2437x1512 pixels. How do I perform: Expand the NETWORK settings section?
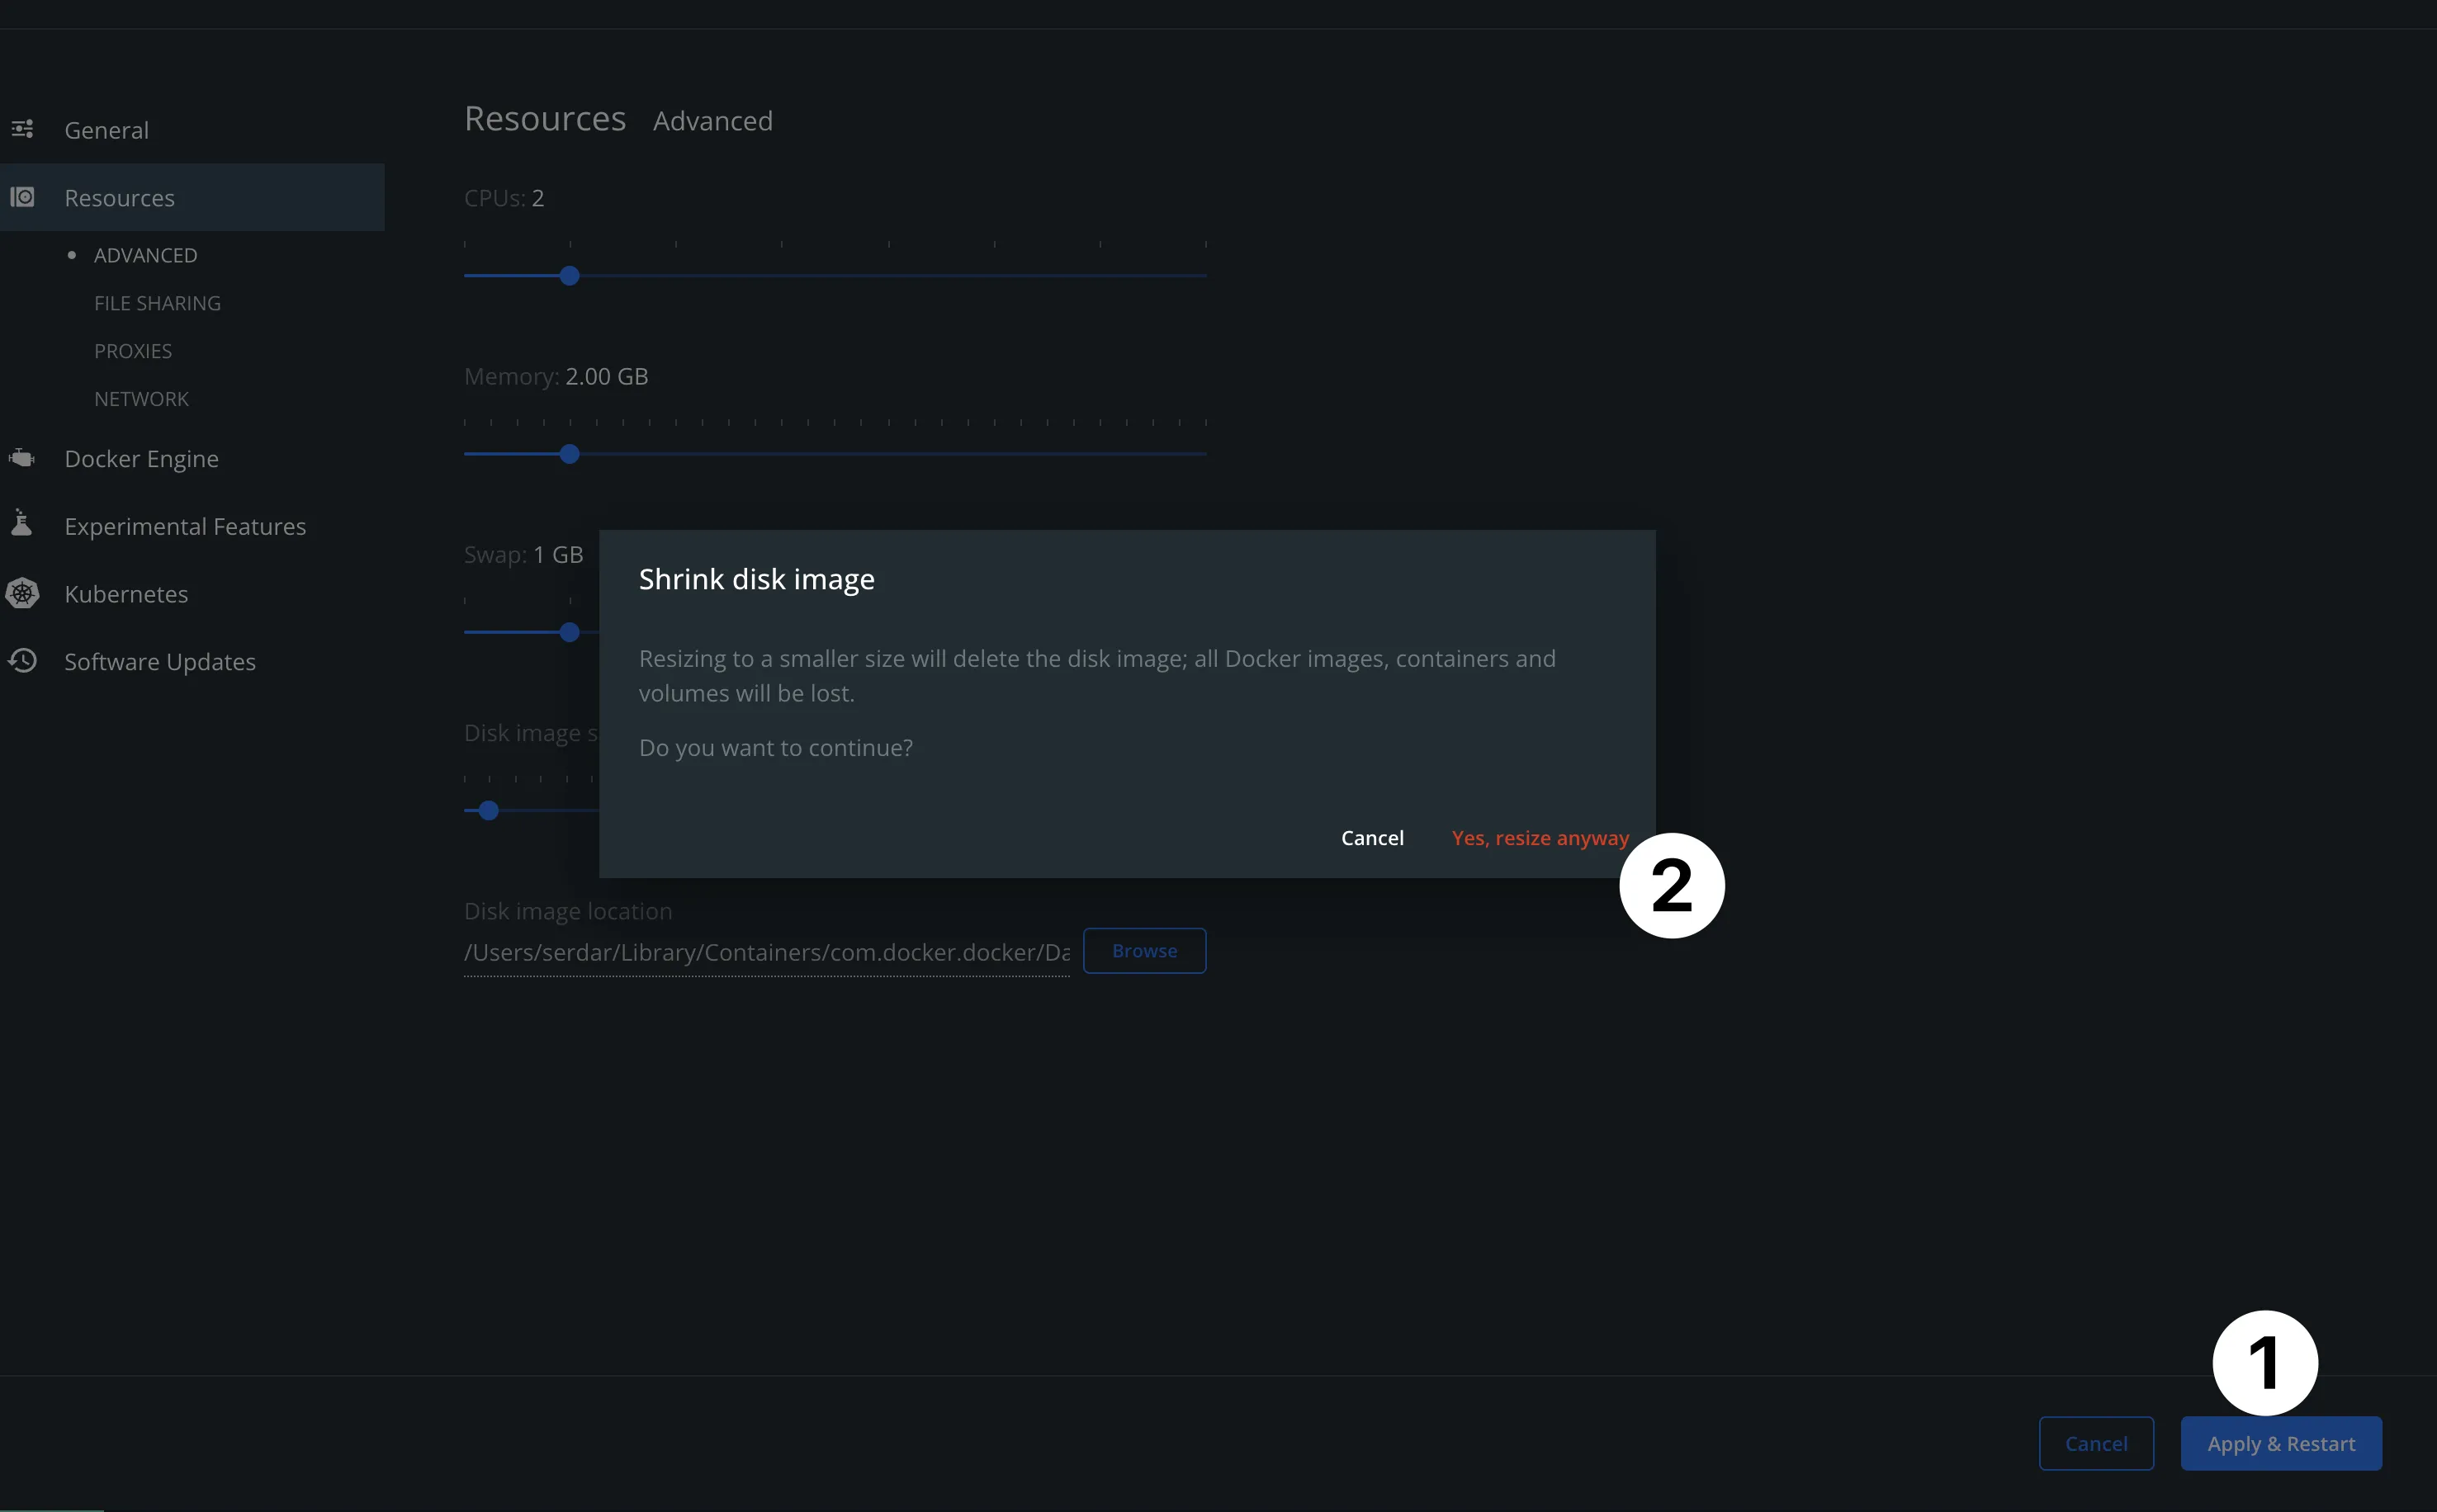tap(141, 397)
